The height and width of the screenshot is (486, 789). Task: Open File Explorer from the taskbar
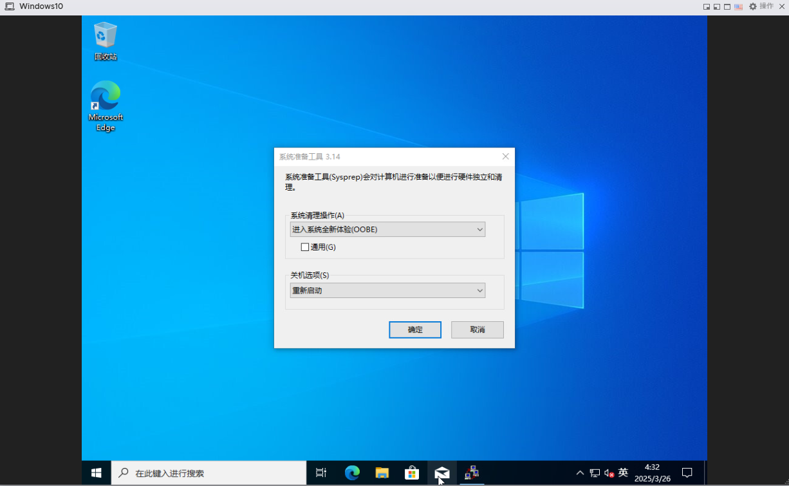(382, 473)
